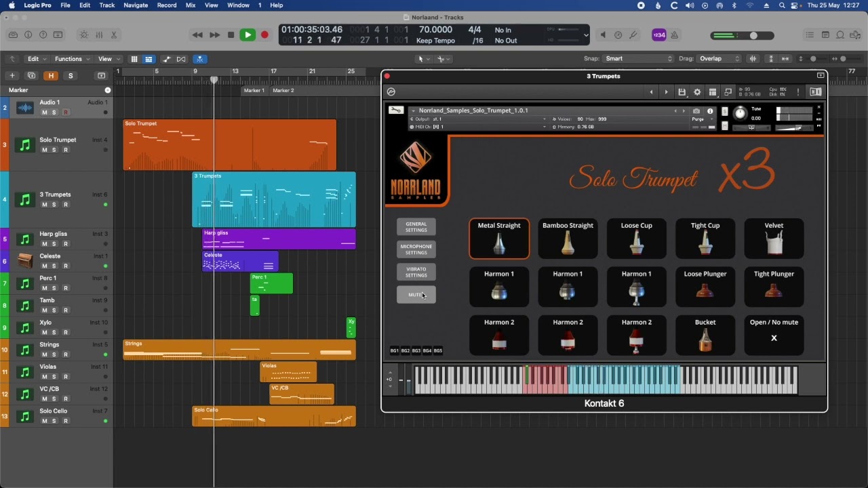Screen dimensions: 868x488
Task: Open the Navigate menu
Action: (x=136, y=5)
